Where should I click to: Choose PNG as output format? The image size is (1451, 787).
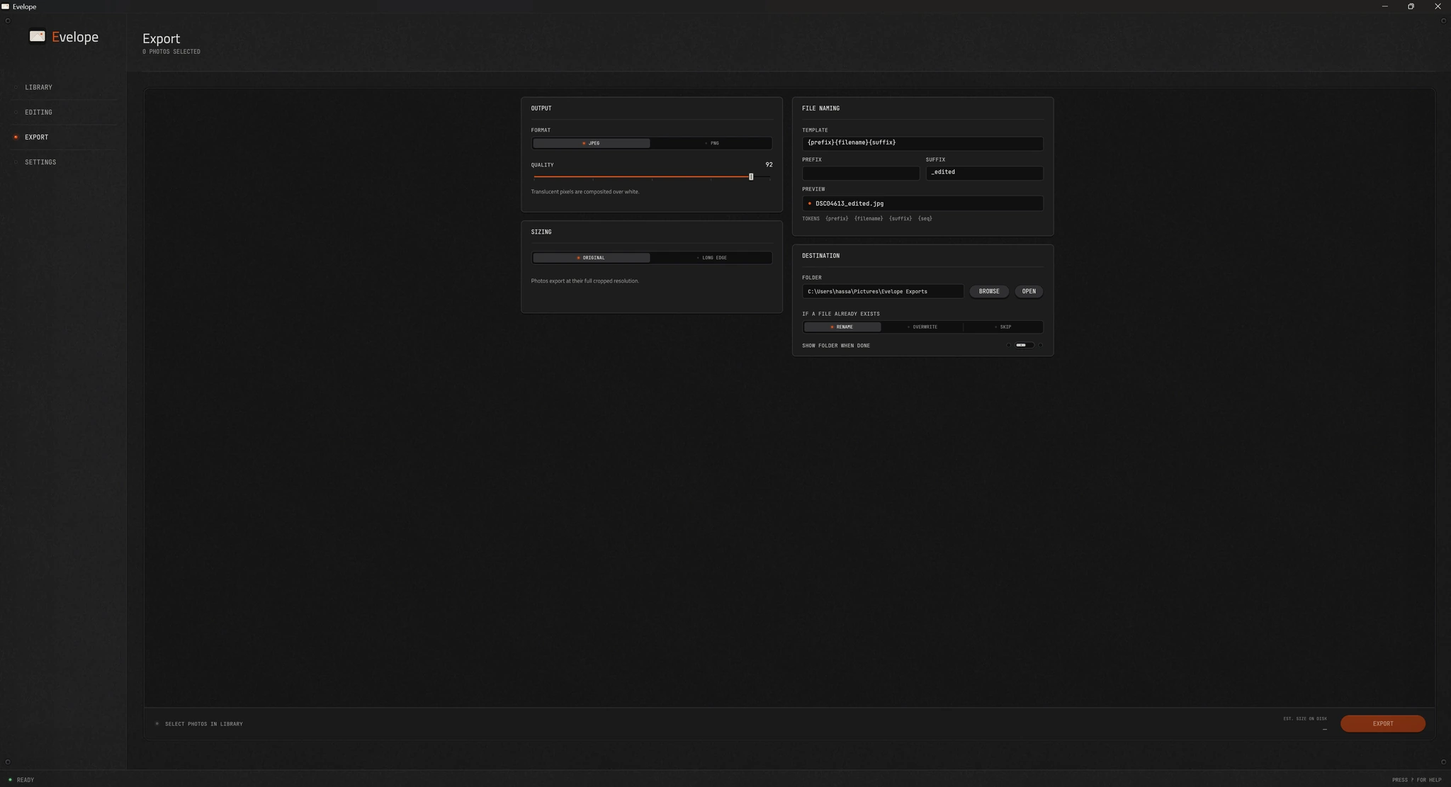[711, 143]
